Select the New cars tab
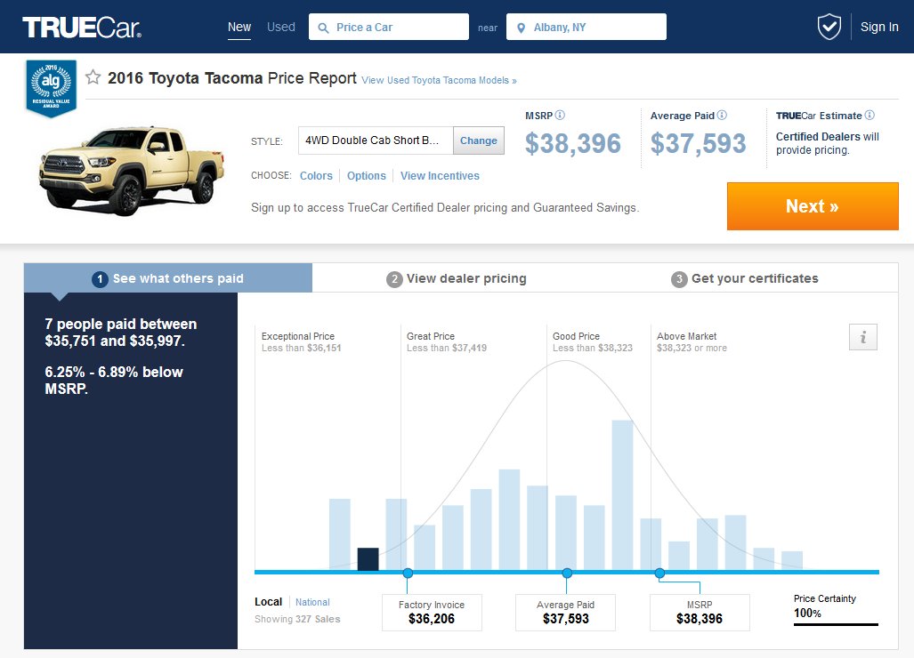This screenshot has height=658, width=914. (x=239, y=28)
